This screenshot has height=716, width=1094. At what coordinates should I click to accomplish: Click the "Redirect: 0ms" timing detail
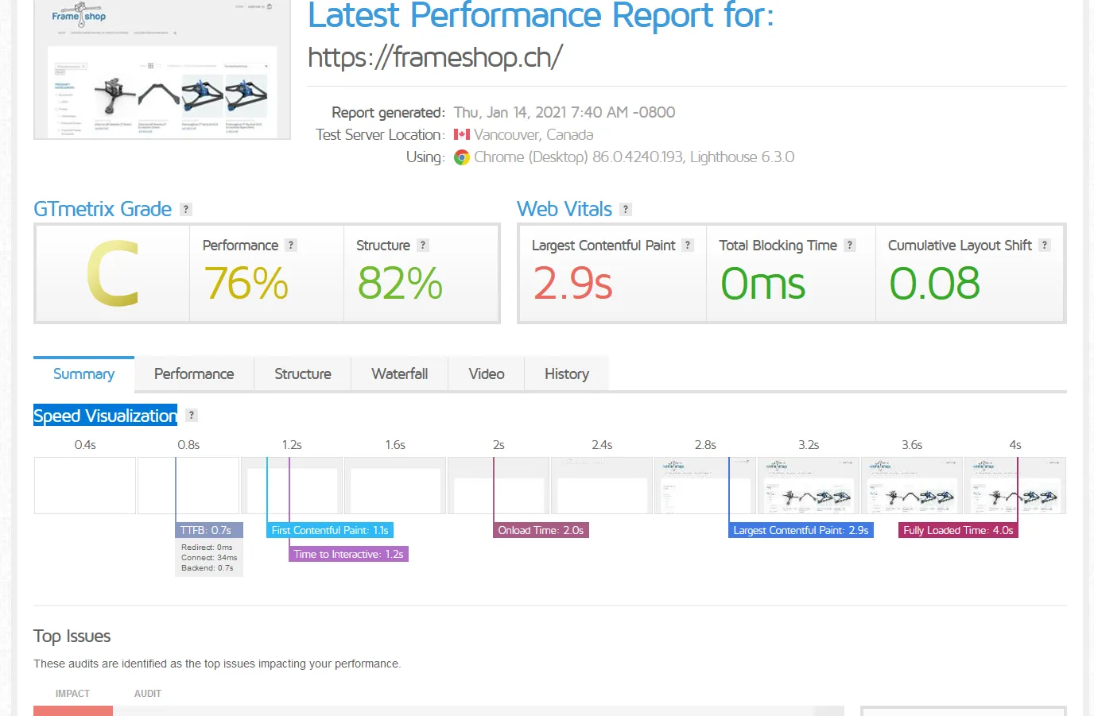(x=207, y=548)
